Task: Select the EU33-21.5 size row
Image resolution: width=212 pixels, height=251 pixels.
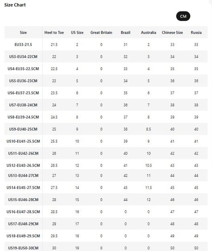Action: pos(106,45)
